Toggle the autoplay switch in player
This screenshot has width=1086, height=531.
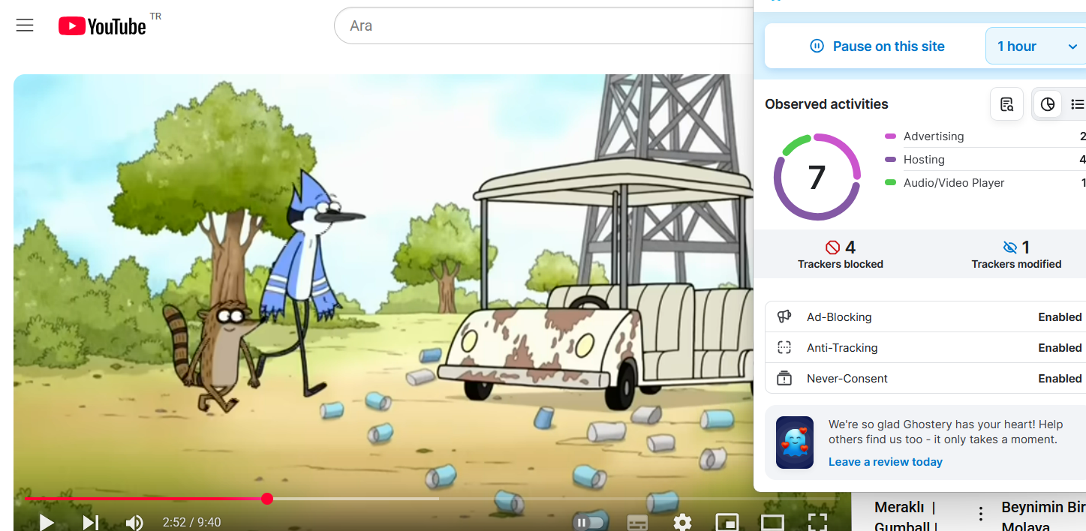pos(590,522)
